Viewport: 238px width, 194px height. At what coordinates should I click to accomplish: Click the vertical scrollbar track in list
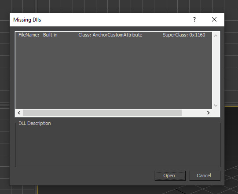(216, 70)
